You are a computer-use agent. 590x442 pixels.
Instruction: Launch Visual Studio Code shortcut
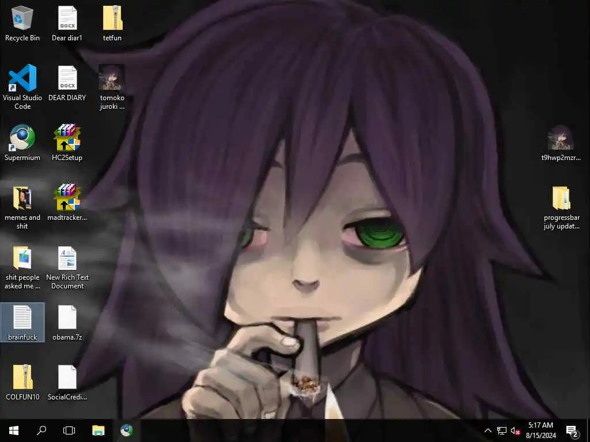[22, 87]
